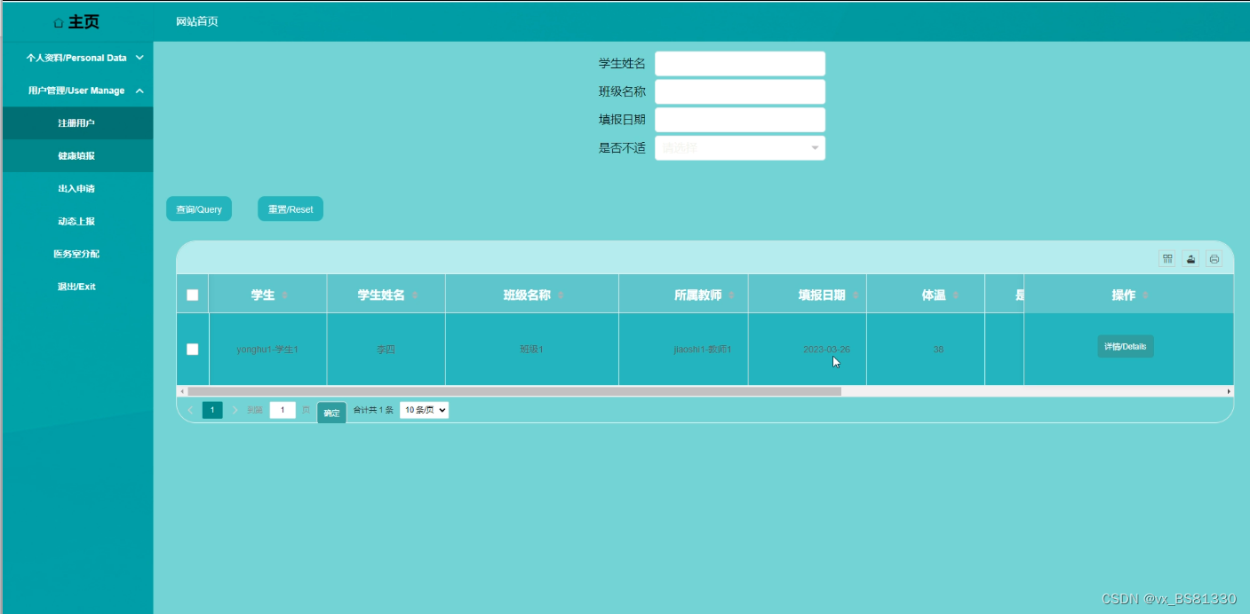Click the export icon in table toolbar
1250x614 pixels.
click(x=1190, y=259)
